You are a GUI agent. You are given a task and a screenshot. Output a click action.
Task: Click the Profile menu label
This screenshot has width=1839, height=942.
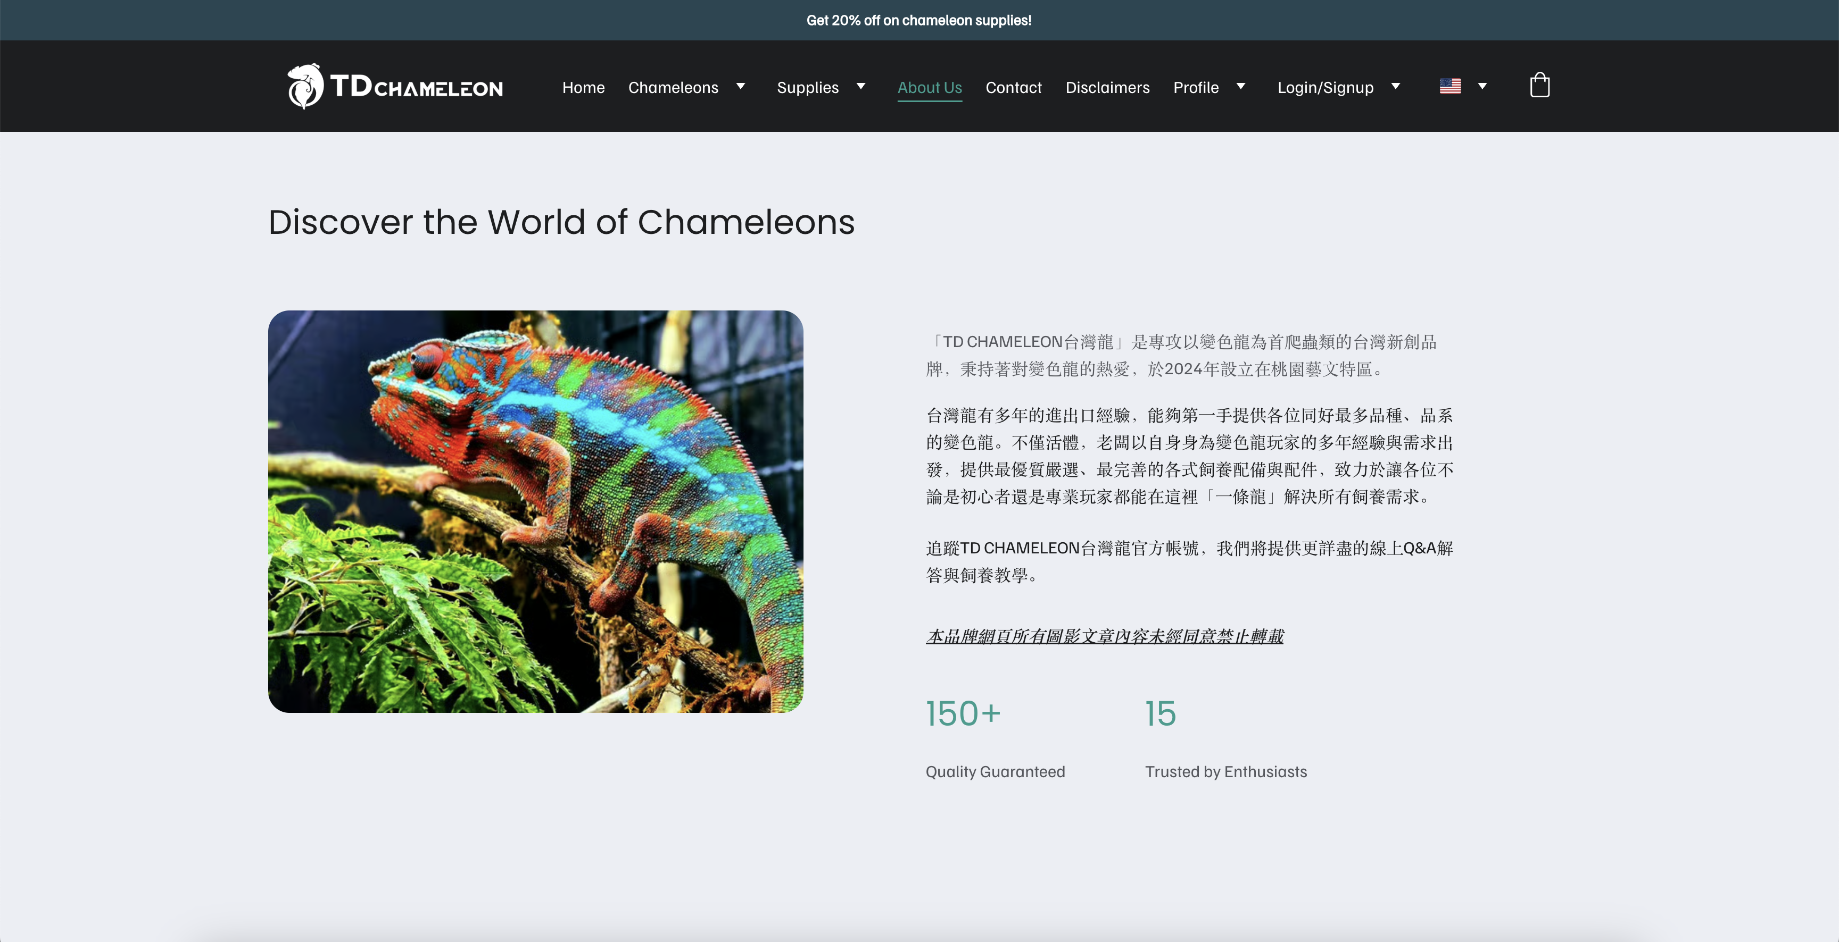click(1196, 87)
